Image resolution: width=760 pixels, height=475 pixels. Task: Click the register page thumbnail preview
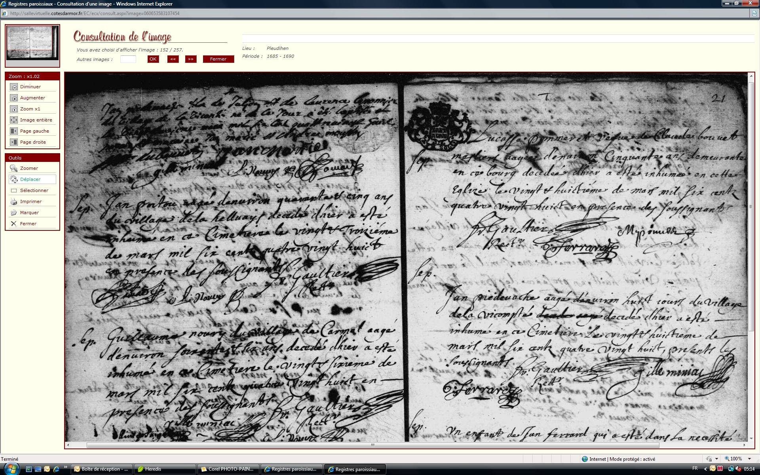pos(32,43)
